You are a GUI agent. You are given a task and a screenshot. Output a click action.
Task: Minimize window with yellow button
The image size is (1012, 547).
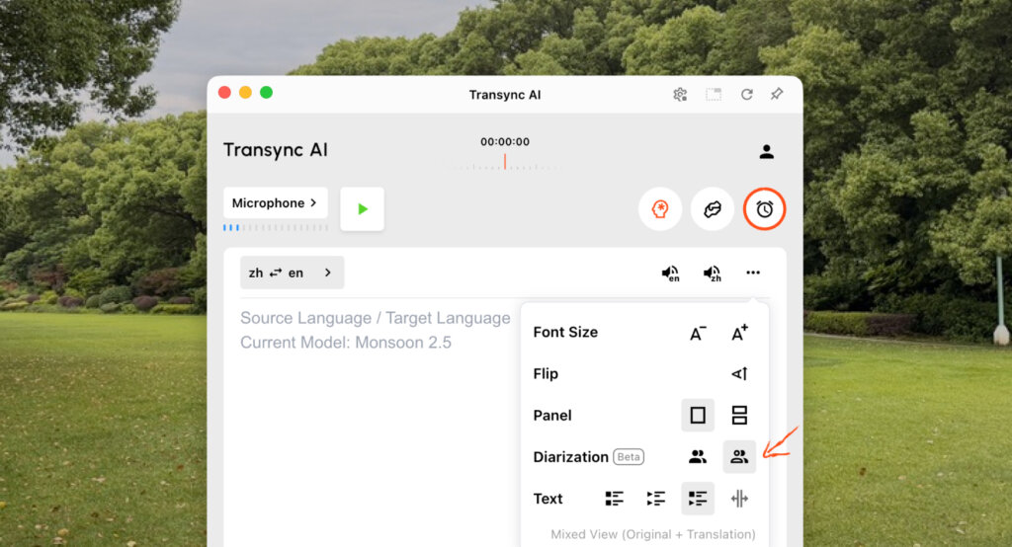245,92
